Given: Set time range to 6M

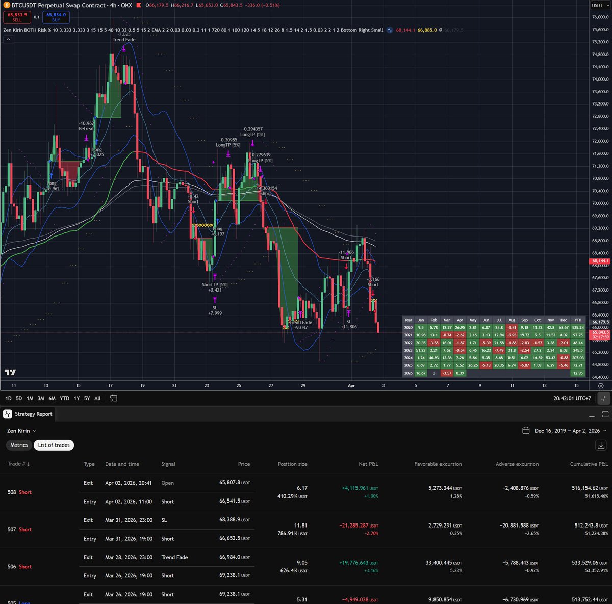Looking at the screenshot, I should coord(52,398).
